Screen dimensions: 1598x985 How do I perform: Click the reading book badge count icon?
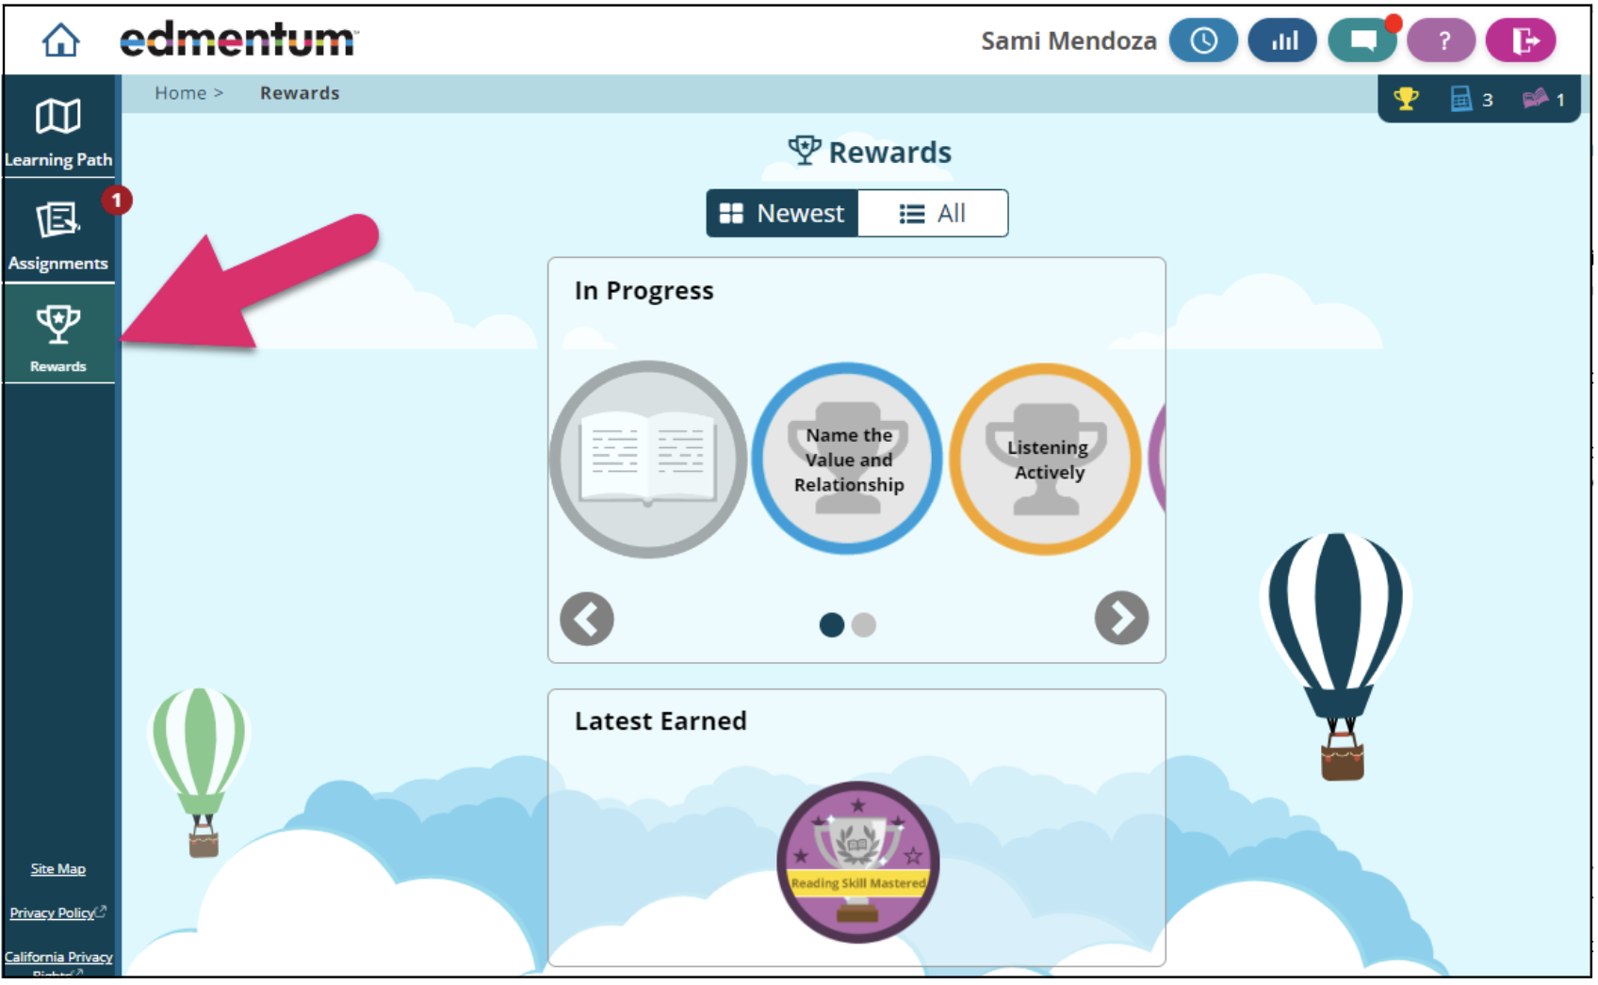click(1535, 99)
